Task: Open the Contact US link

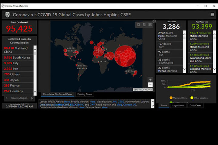Action: 130,105
